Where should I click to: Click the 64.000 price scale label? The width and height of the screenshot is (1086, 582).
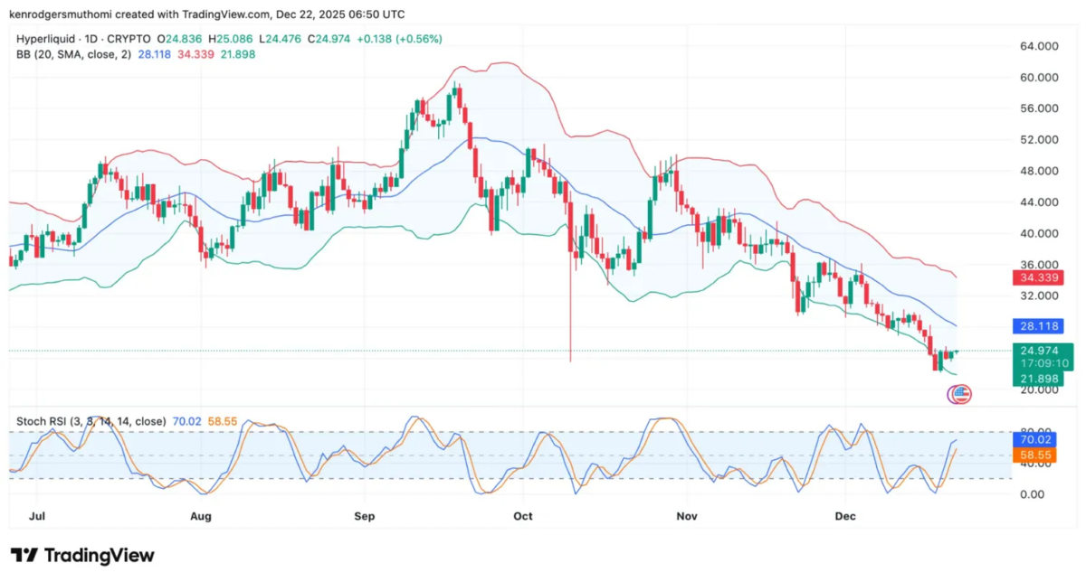(1039, 46)
